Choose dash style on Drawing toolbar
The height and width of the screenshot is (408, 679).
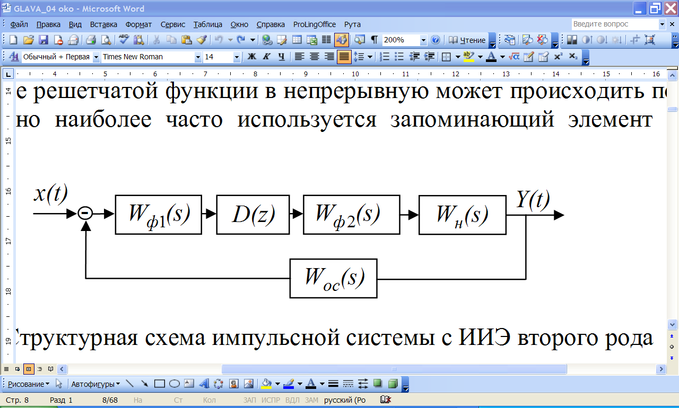(348, 384)
